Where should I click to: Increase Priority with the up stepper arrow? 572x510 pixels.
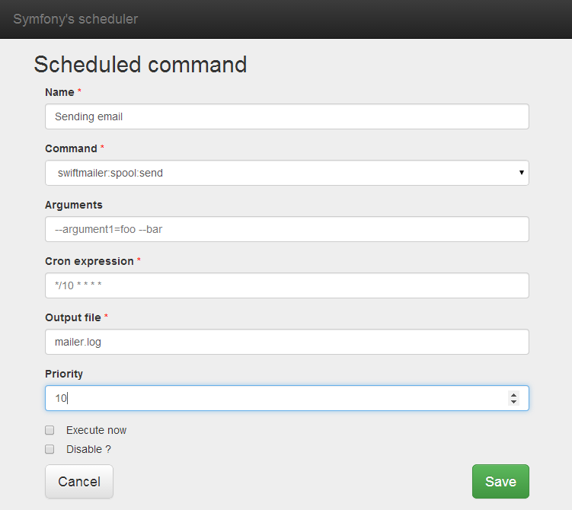513,395
